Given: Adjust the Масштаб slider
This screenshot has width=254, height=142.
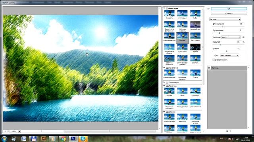Looking at the screenshot, I should [220, 45].
